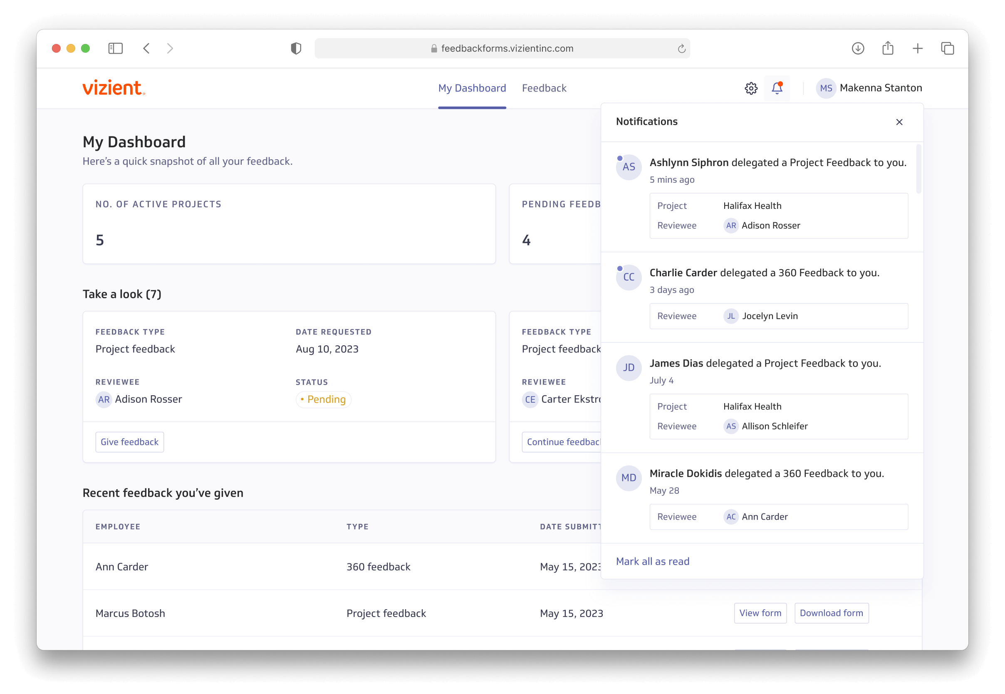Click the browser share icon

click(x=888, y=48)
